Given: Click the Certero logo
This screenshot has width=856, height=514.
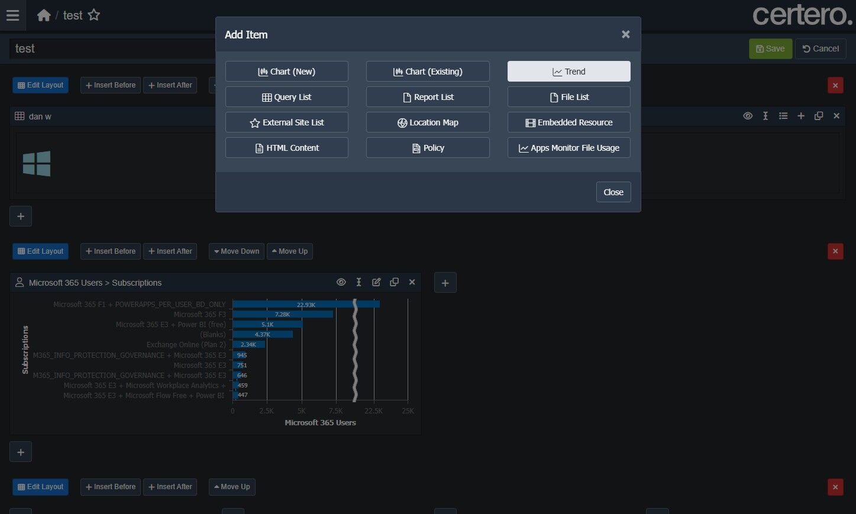Looking at the screenshot, I should (x=802, y=15).
